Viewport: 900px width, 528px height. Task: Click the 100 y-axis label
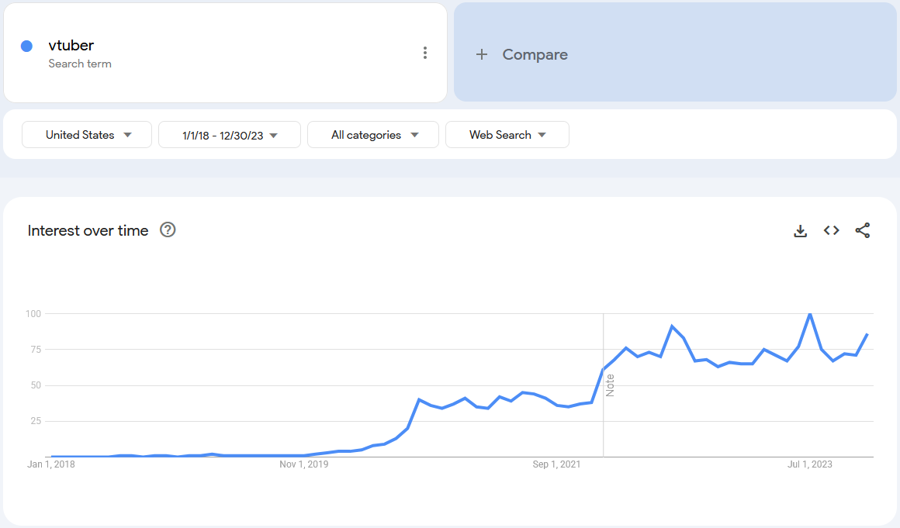(x=33, y=313)
